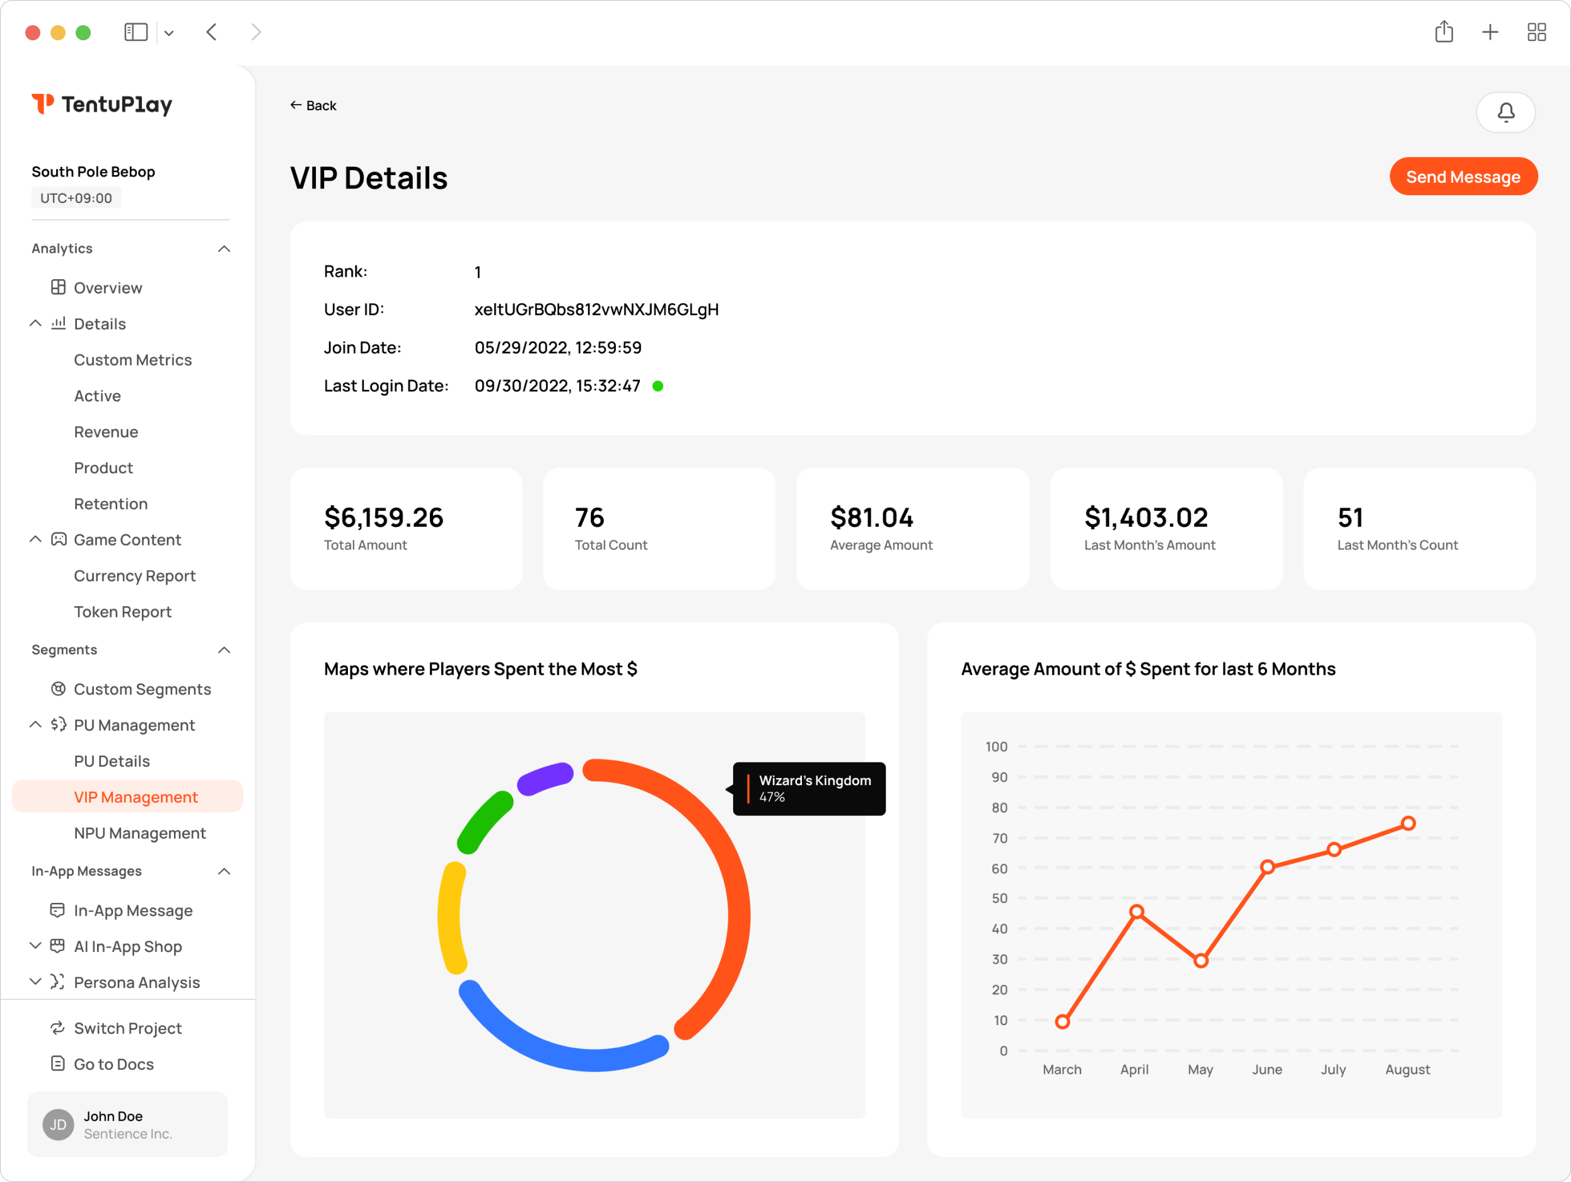1571x1182 pixels.
Task: Expand the Persona Analysis submenu
Action: point(35,982)
